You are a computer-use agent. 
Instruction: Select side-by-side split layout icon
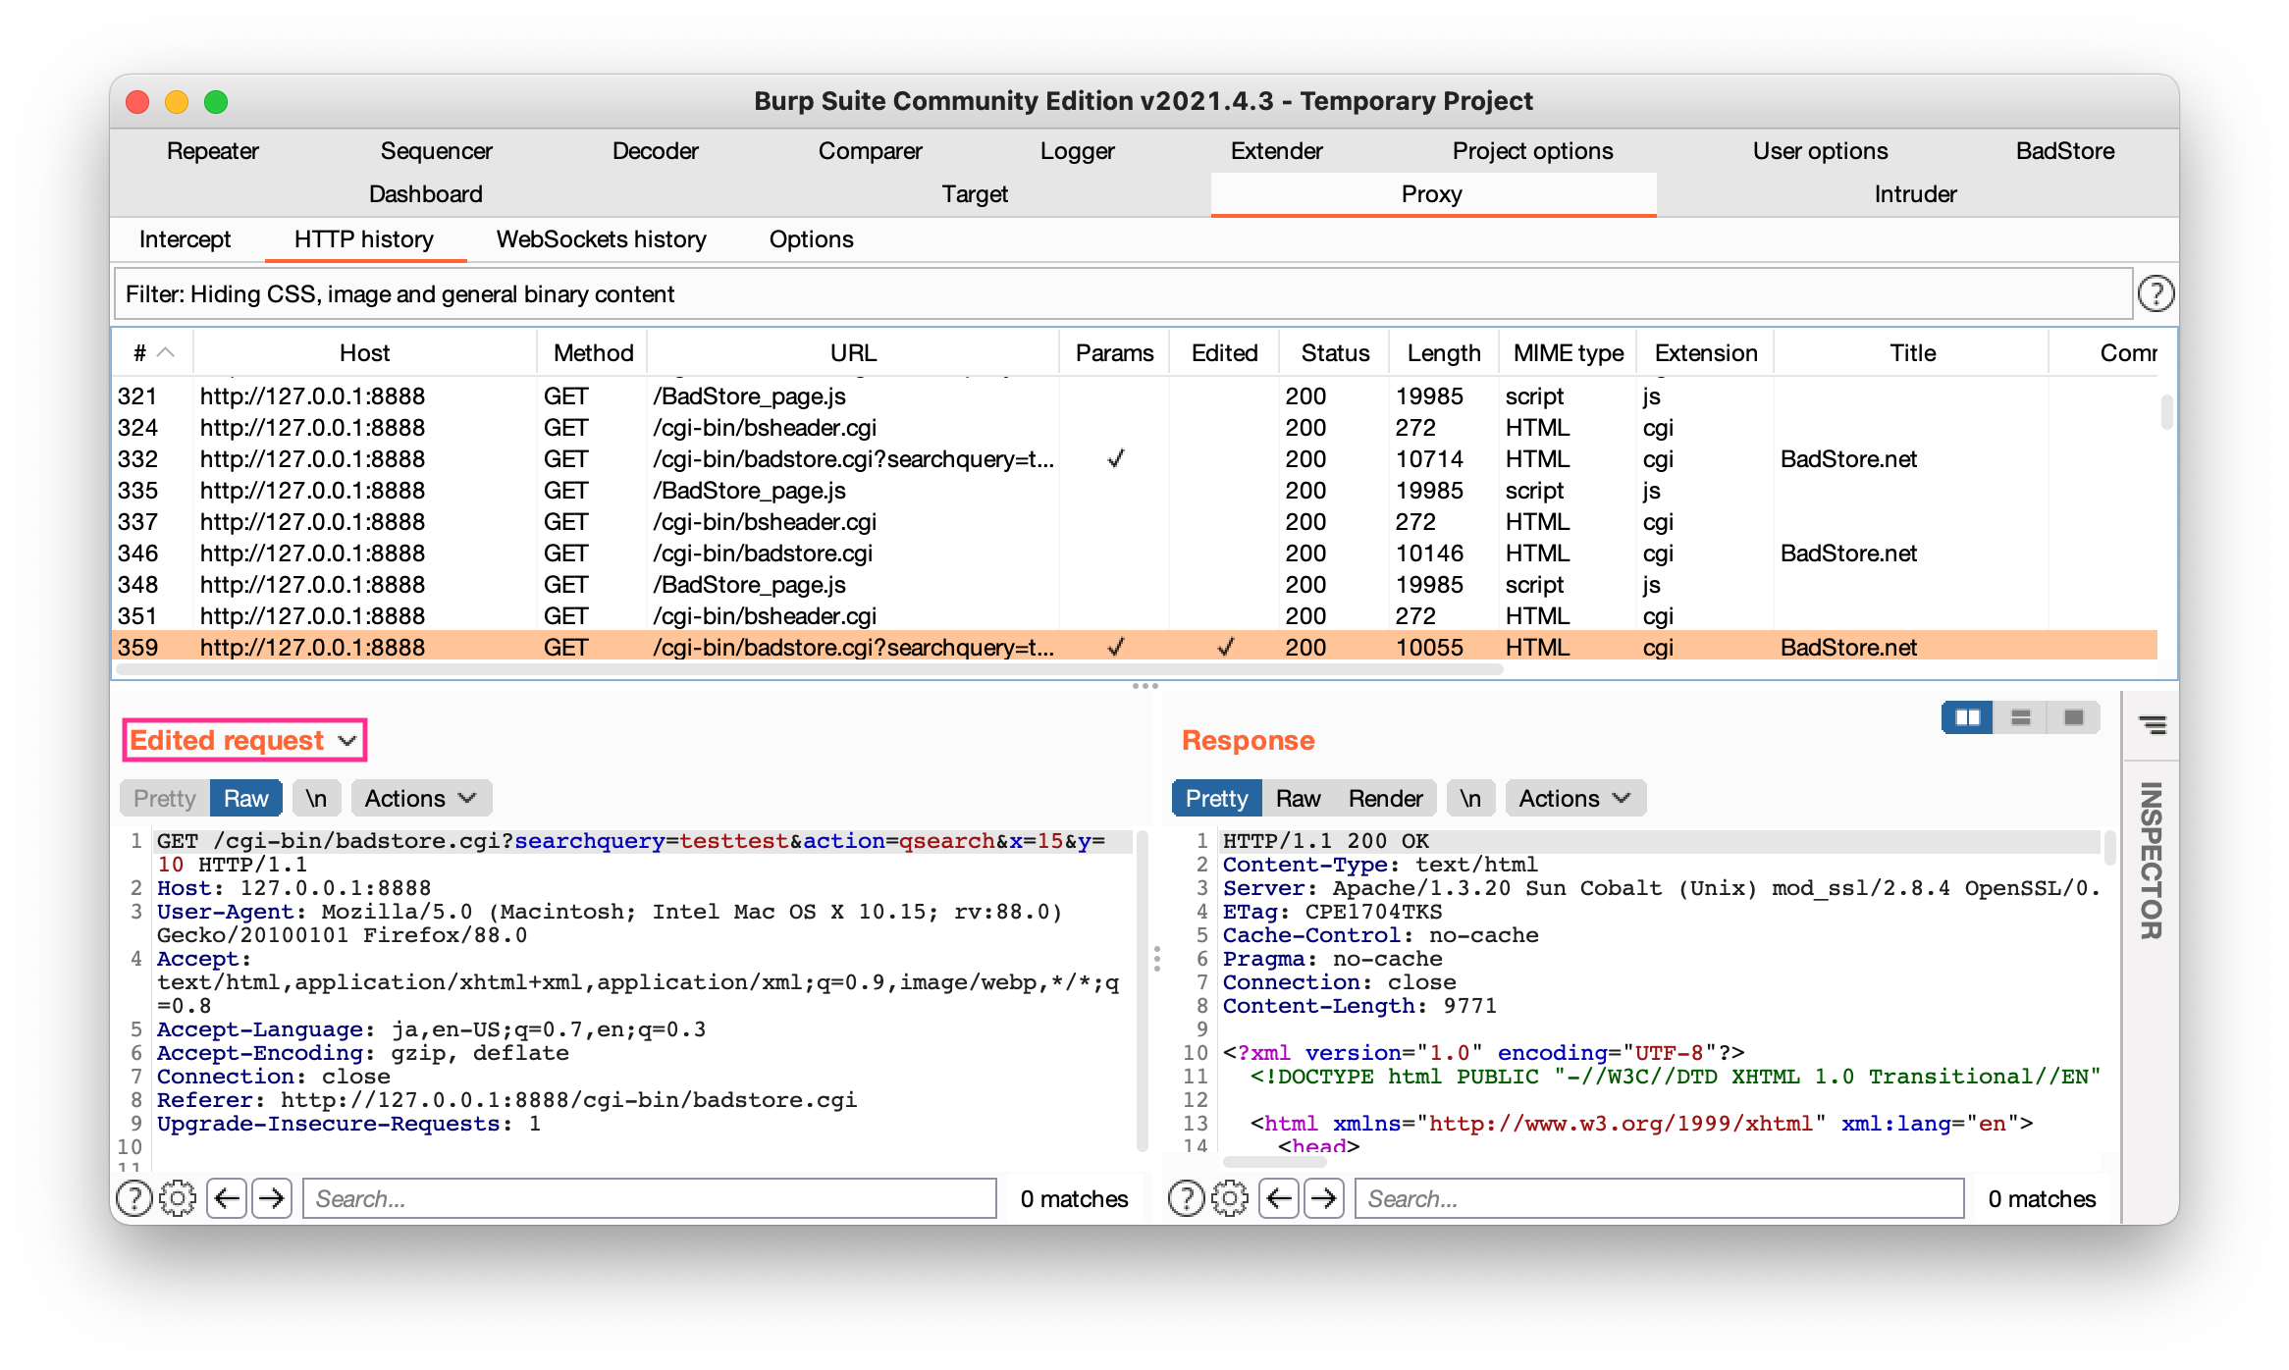tap(1967, 717)
